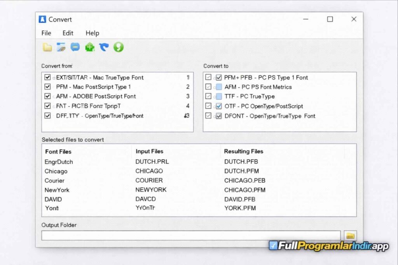Click inside the Output Folder text field

(190, 236)
